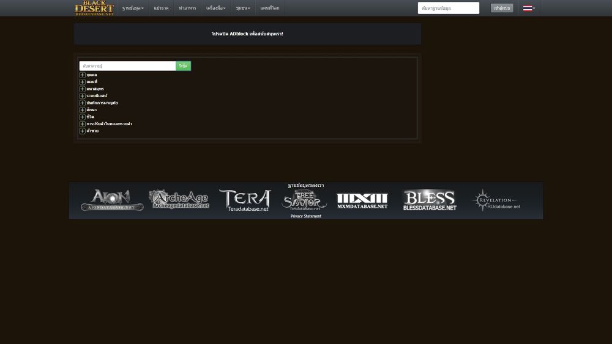This screenshot has width=612, height=344.
Task: Click the green knowledge search button
Action: [x=183, y=66]
